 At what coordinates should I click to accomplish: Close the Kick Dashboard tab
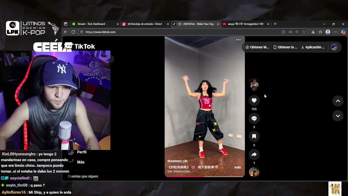[118, 24]
